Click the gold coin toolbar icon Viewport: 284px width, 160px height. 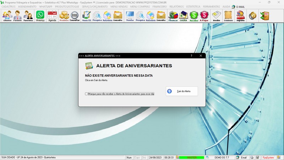(252, 16)
